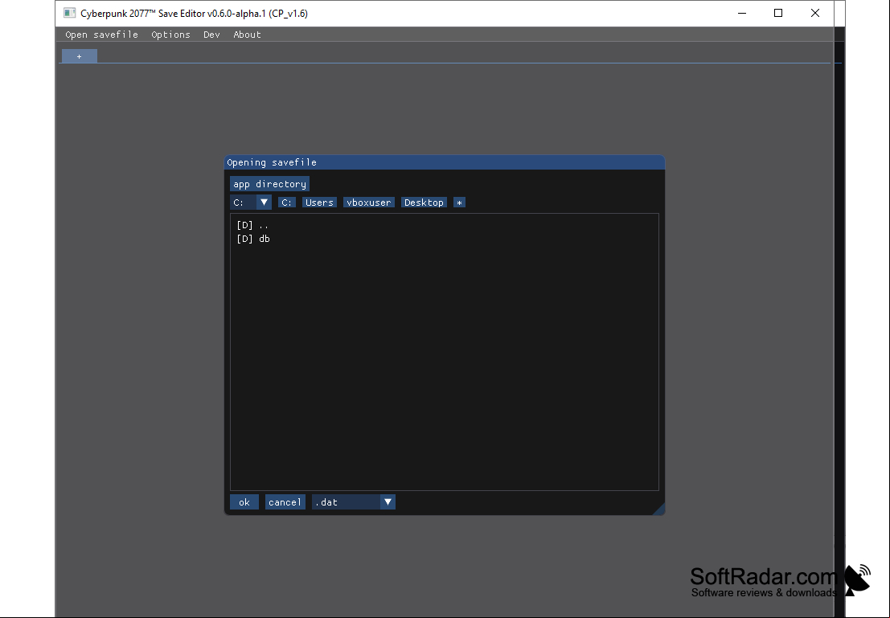This screenshot has width=890, height=618.
Task: Go to the vboxuser path segment
Action: 369,203
